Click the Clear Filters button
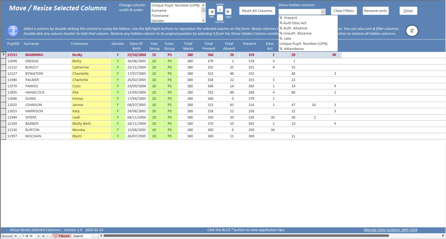Image resolution: width=446 pixels, height=239 pixels. (344, 11)
